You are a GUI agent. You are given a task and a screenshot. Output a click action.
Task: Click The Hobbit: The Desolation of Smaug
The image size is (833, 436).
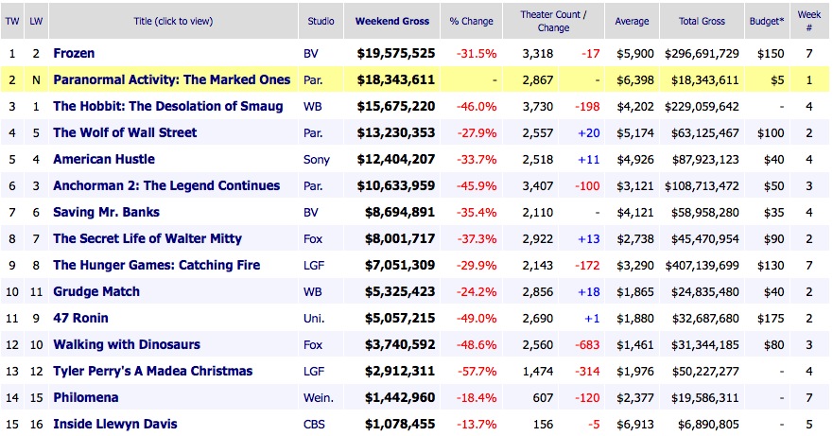point(167,107)
